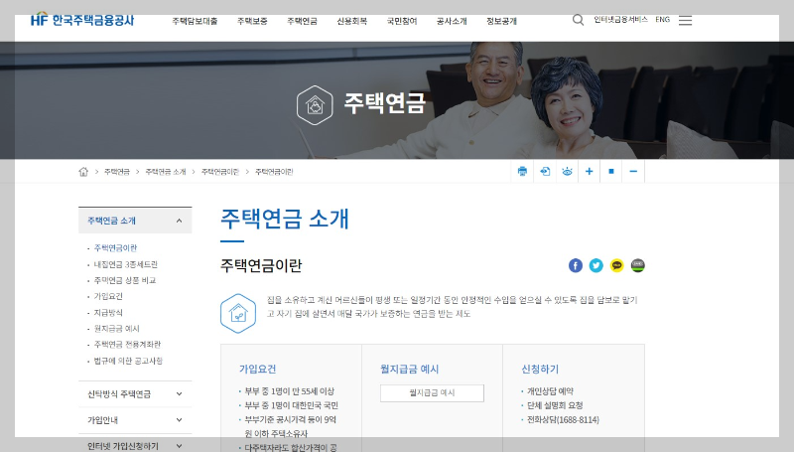Open 주택보증 top menu
Image resolution: width=794 pixels, height=452 pixels.
click(x=252, y=21)
